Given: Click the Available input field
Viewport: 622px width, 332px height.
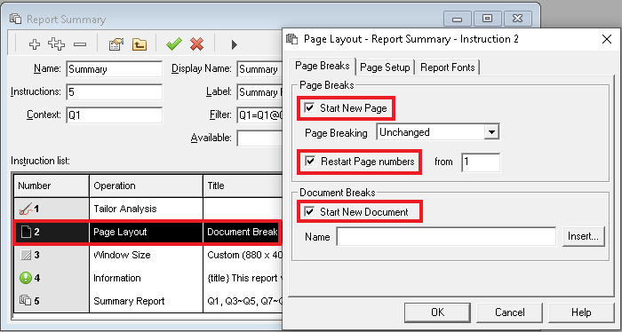Looking at the screenshot, I should (x=259, y=138).
